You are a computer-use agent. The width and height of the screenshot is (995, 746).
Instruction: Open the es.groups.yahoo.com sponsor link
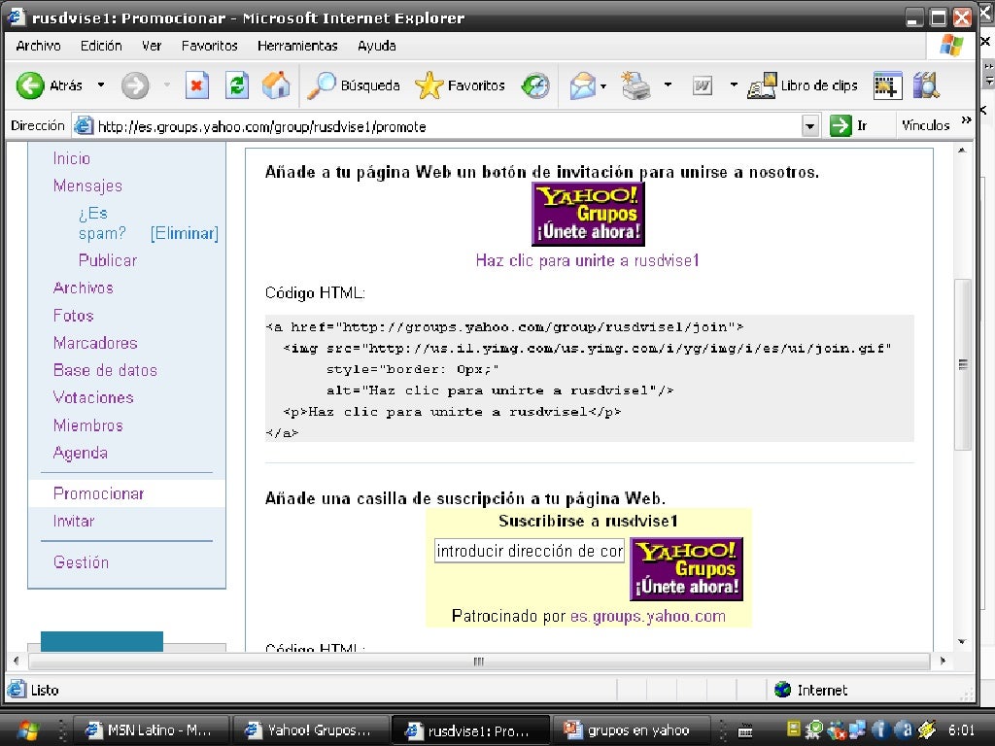point(648,616)
